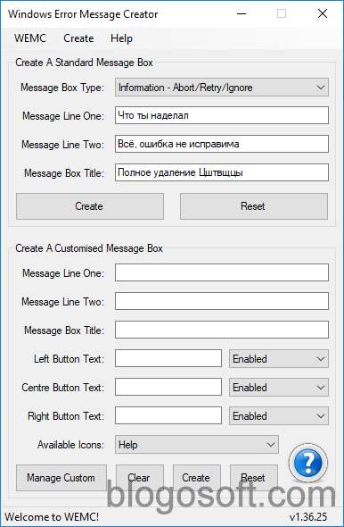Open the Create menu in menu bar

[x=78, y=38]
